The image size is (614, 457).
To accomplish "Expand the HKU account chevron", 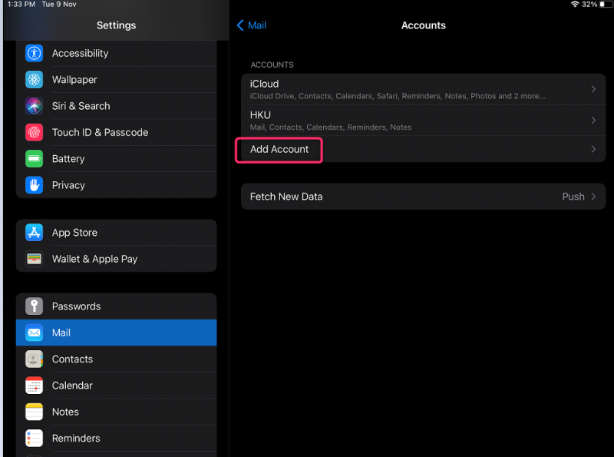I will [x=593, y=121].
